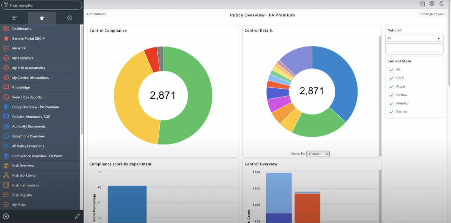The height and width of the screenshot is (223, 451).
Task: Click the refresh icon in top bar
Action: [441, 4]
